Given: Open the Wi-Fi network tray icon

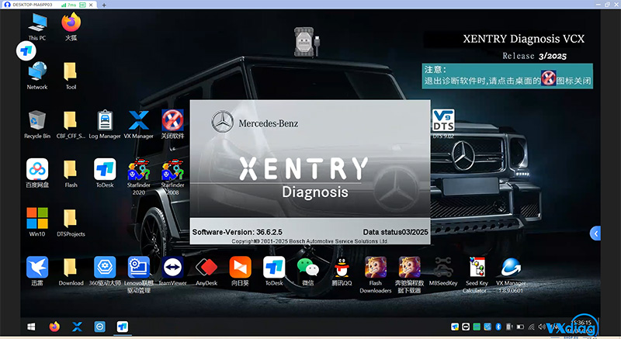Looking at the screenshot, I should 531,327.
